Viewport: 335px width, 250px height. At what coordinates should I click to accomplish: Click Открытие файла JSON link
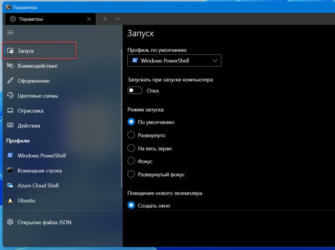[44, 222]
